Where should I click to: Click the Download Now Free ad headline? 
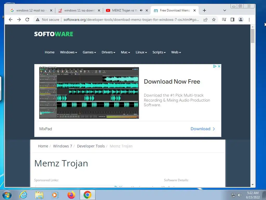172,82
